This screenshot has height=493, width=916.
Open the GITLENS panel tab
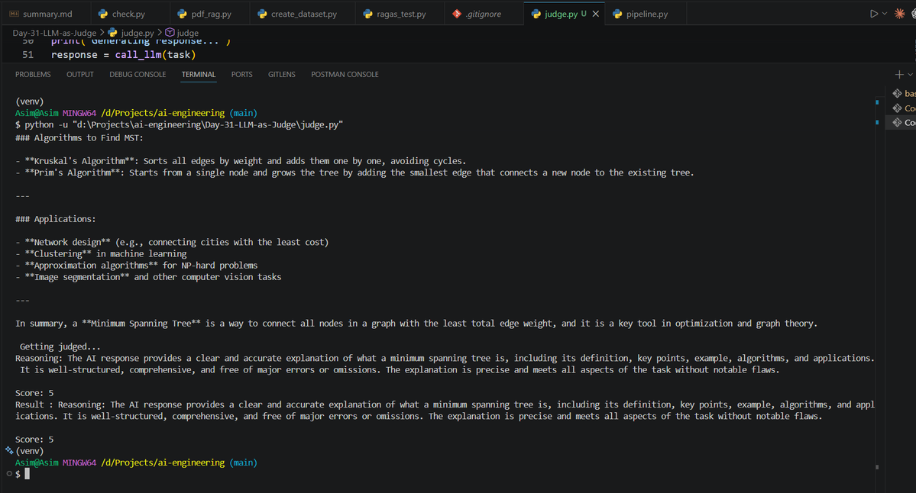(x=282, y=75)
